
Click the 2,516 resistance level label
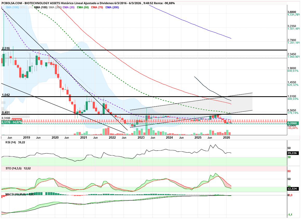[6, 48]
